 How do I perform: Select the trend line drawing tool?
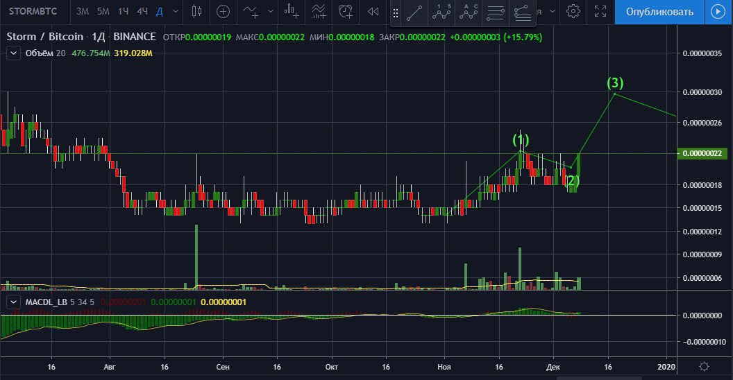click(414, 13)
